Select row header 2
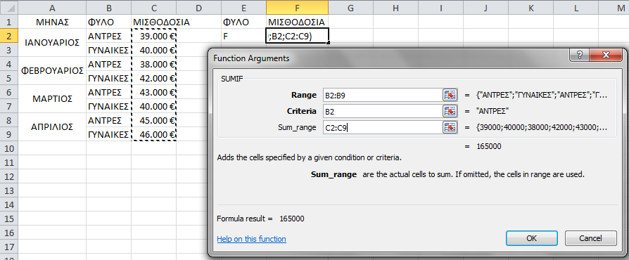The height and width of the screenshot is (260, 629). click(9, 36)
